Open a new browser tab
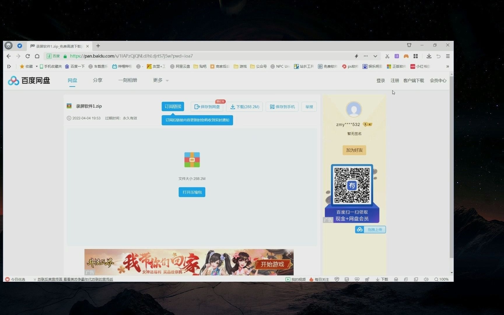The height and width of the screenshot is (315, 504). pyautogui.click(x=98, y=46)
